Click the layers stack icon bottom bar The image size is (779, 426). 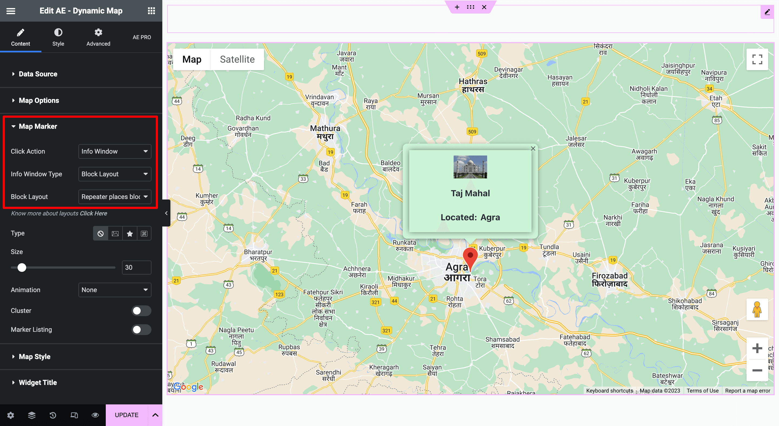pyautogui.click(x=32, y=415)
